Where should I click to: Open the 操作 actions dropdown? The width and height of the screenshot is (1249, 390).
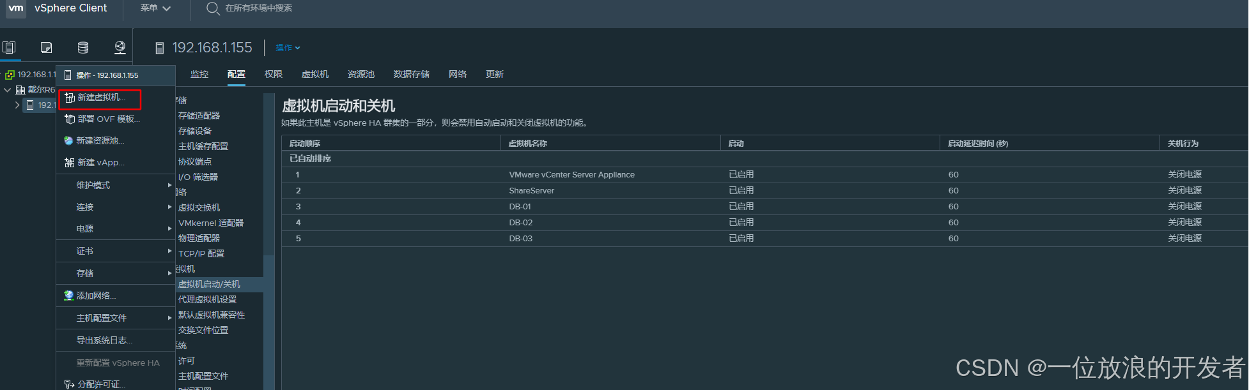point(288,48)
